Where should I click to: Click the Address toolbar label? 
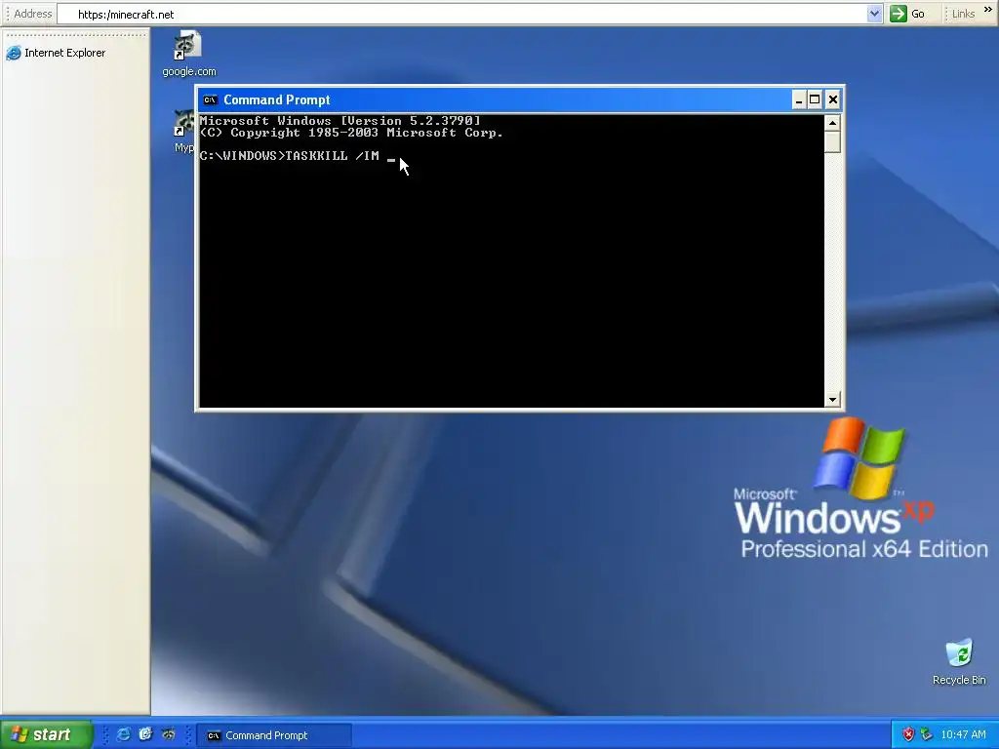coord(33,14)
